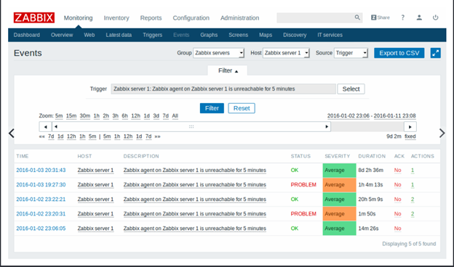Open the Reports menu

(x=151, y=18)
